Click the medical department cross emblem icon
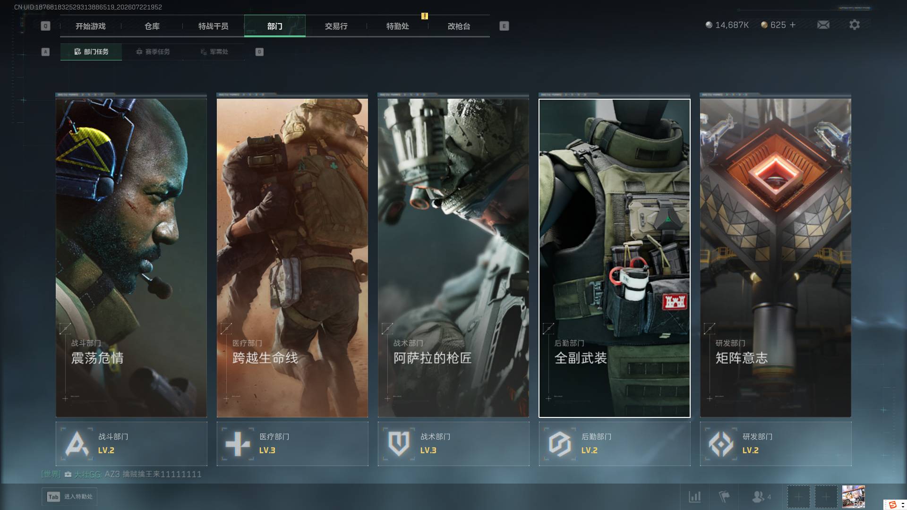 point(238,444)
